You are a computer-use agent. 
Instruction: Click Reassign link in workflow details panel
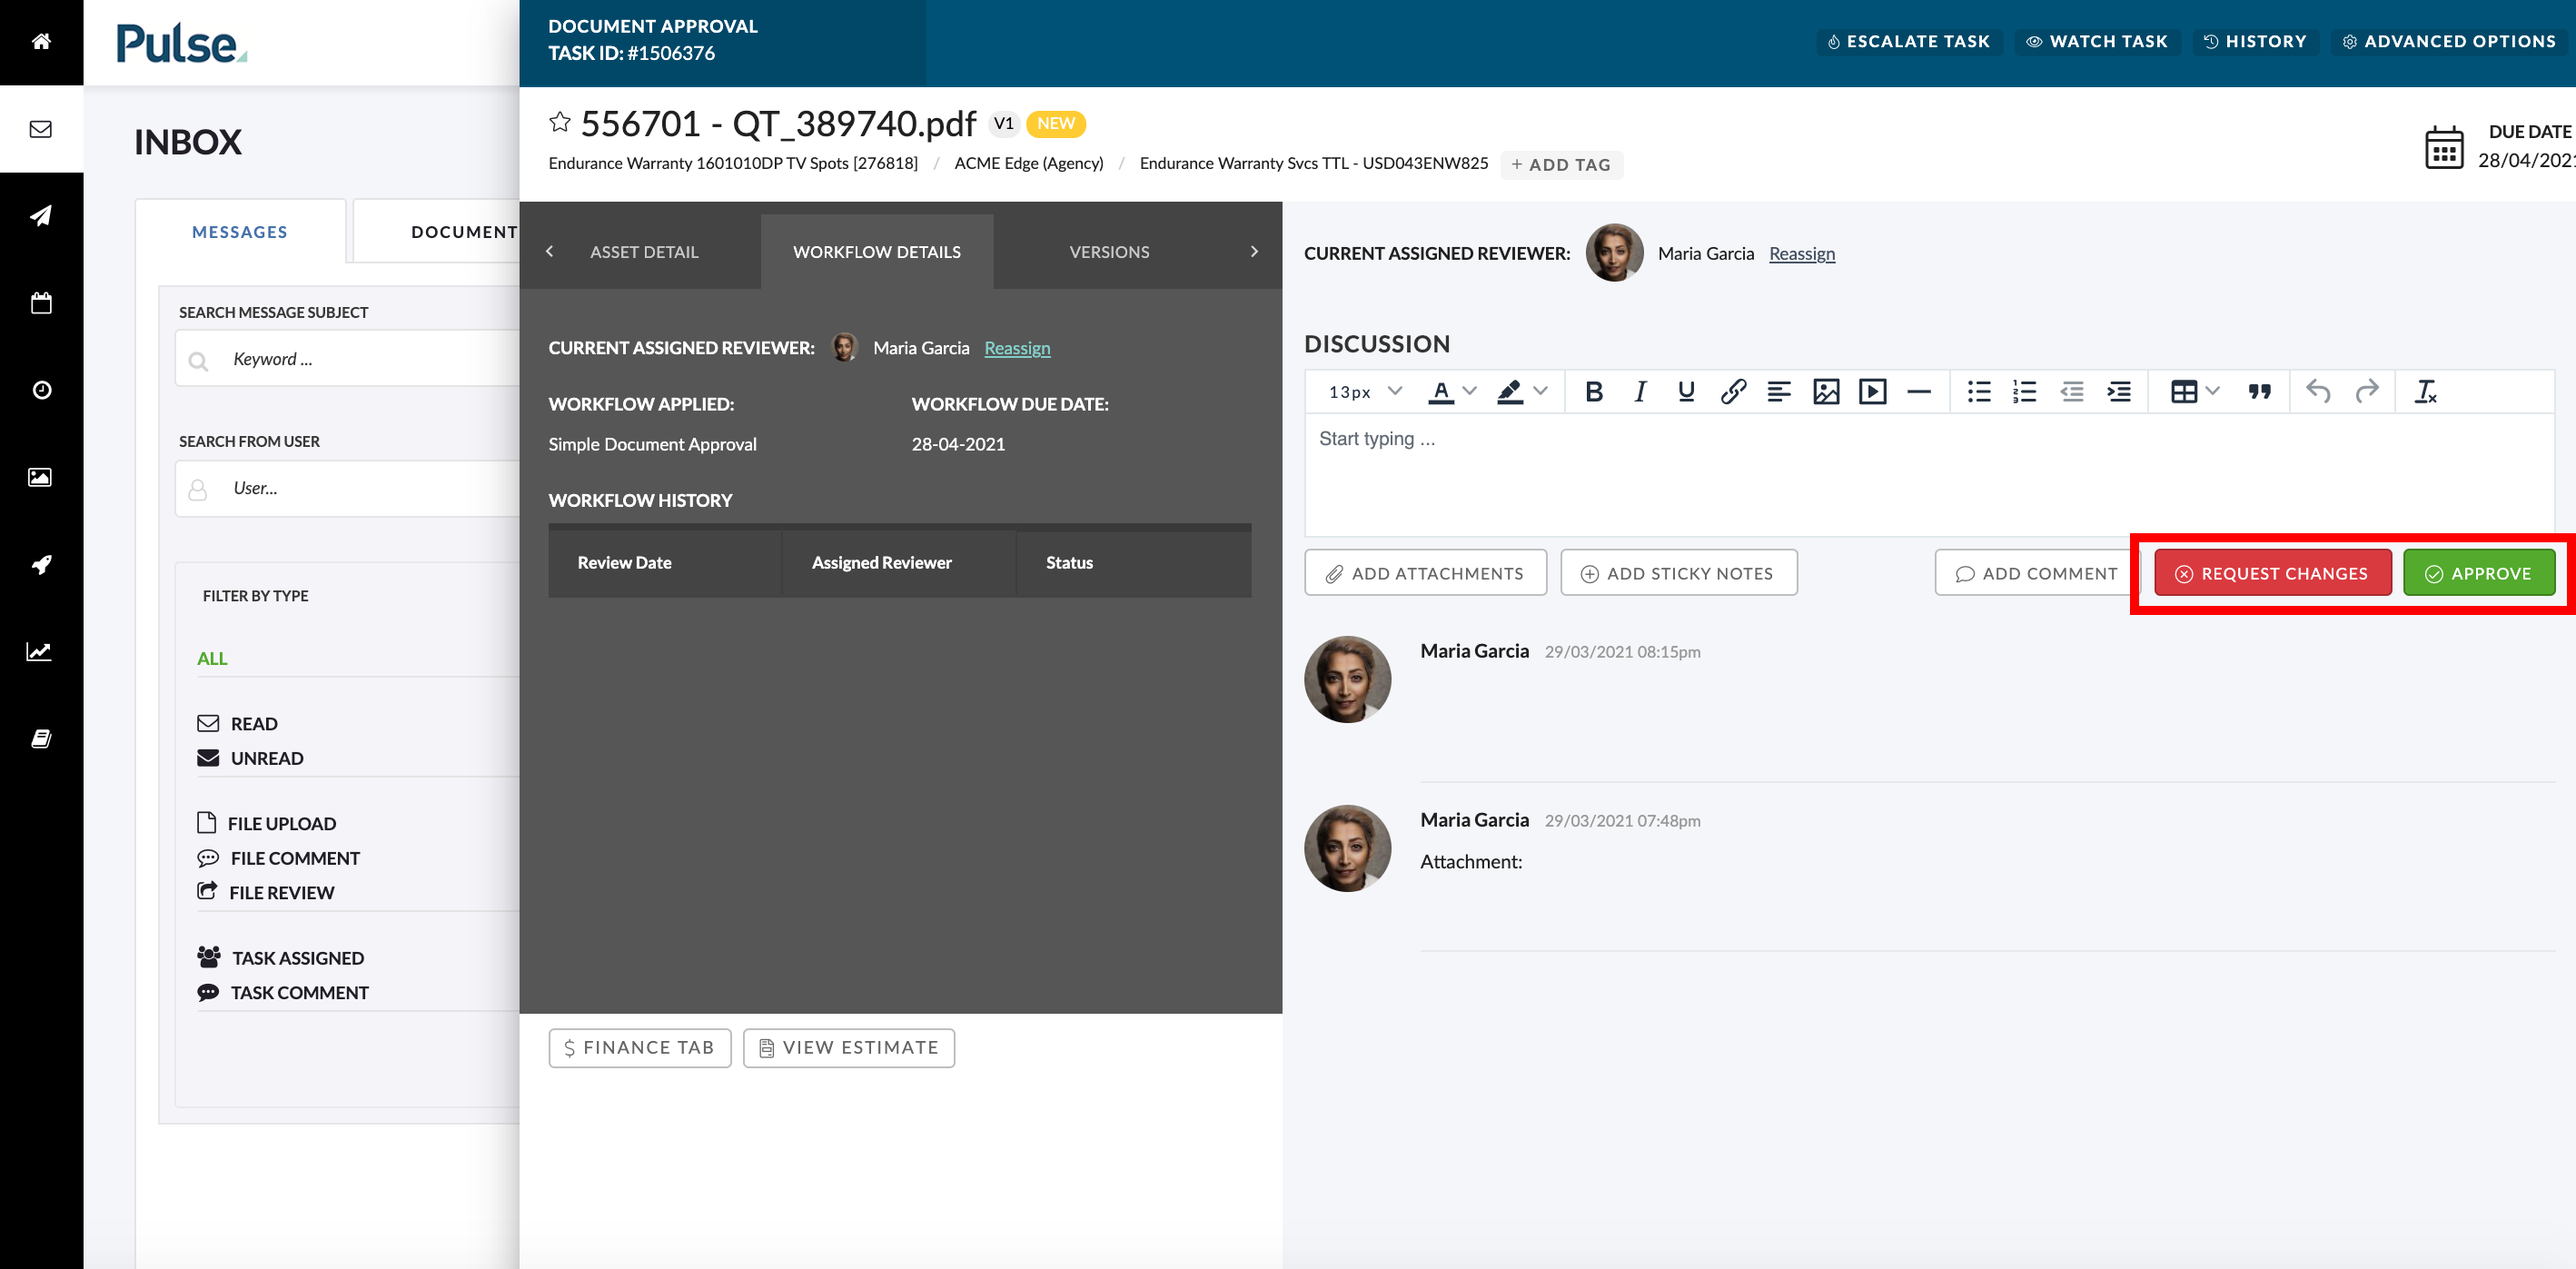[1017, 348]
